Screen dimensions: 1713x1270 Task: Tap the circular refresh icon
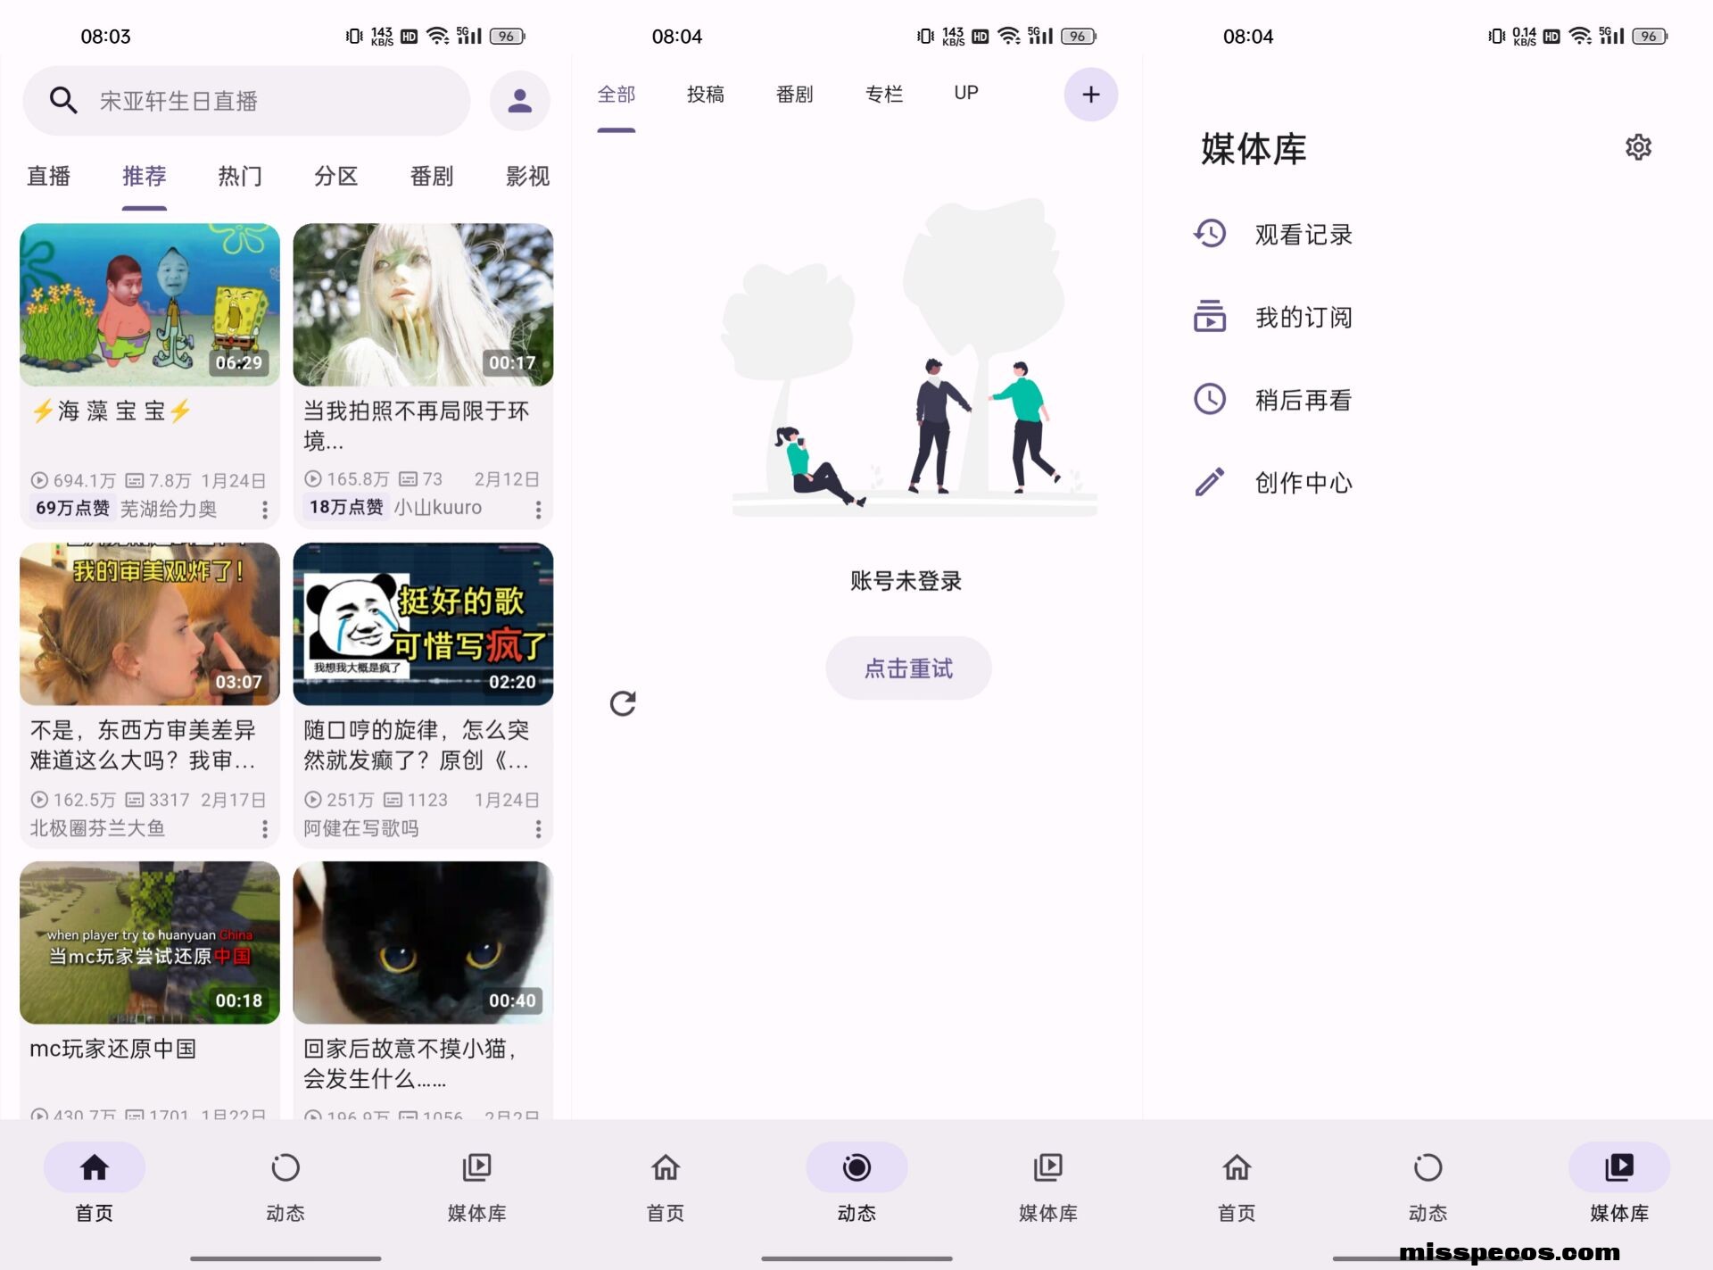623,704
